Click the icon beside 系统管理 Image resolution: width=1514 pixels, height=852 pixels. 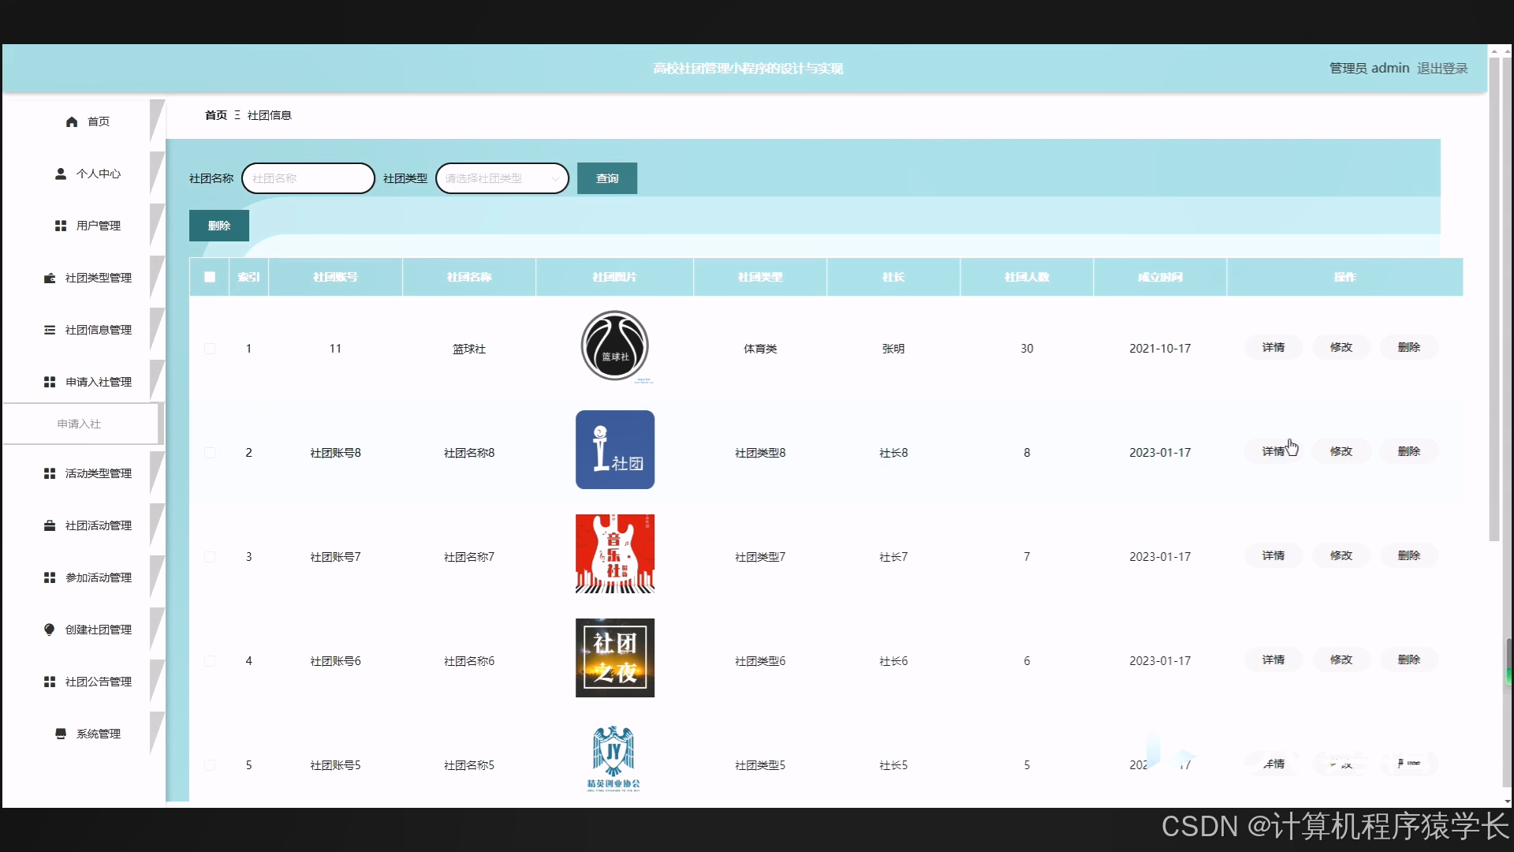61,734
